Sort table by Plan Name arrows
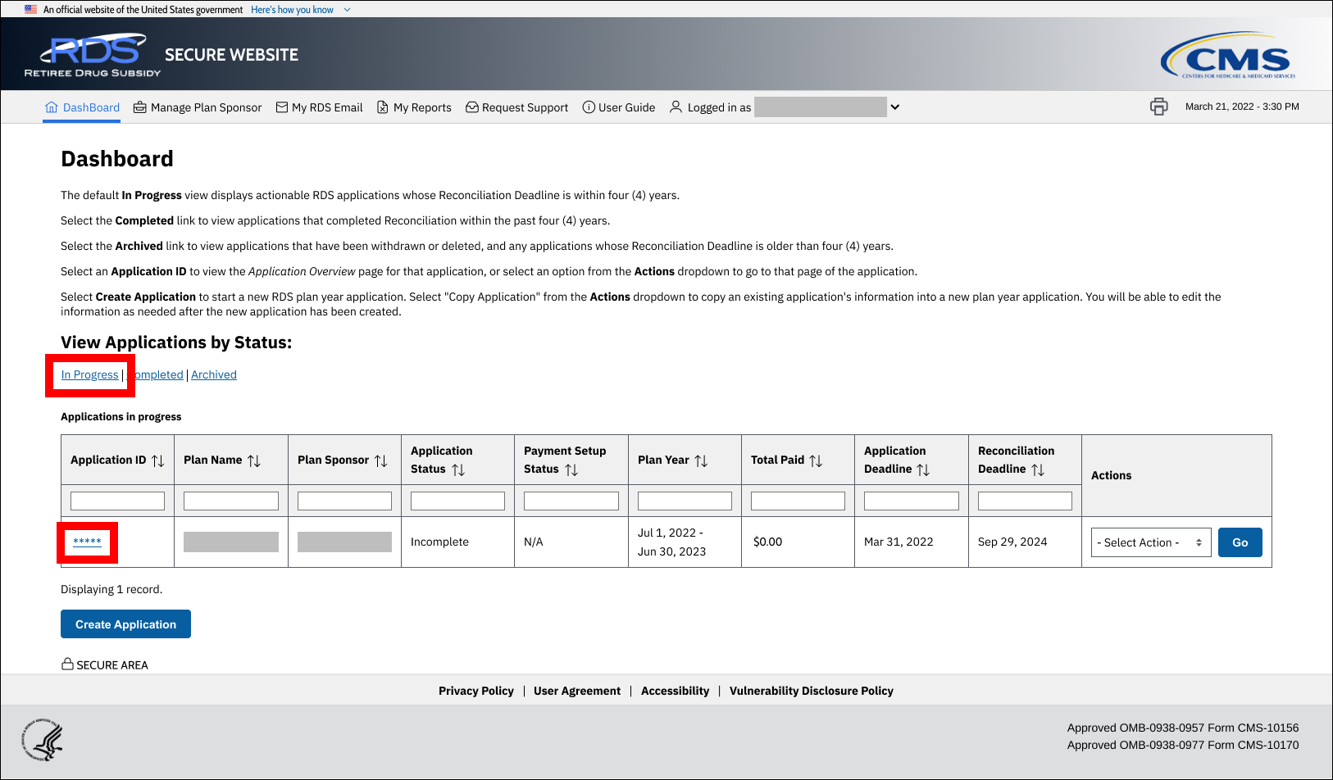The width and height of the screenshot is (1333, 780). click(254, 460)
